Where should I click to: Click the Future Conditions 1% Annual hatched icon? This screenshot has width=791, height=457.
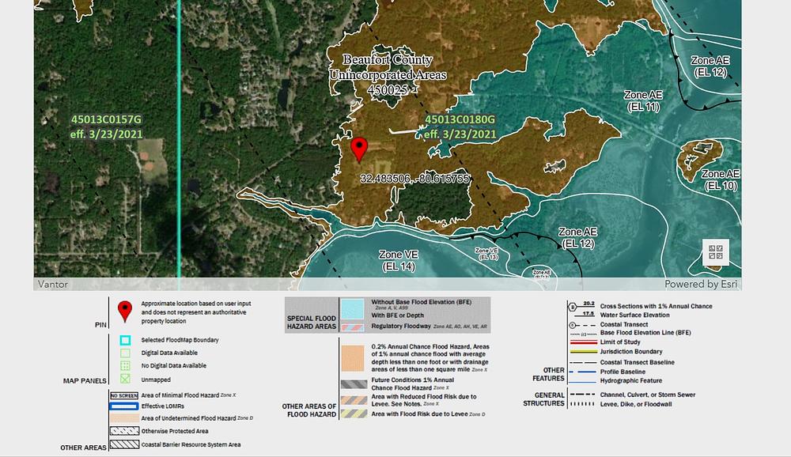tap(354, 384)
